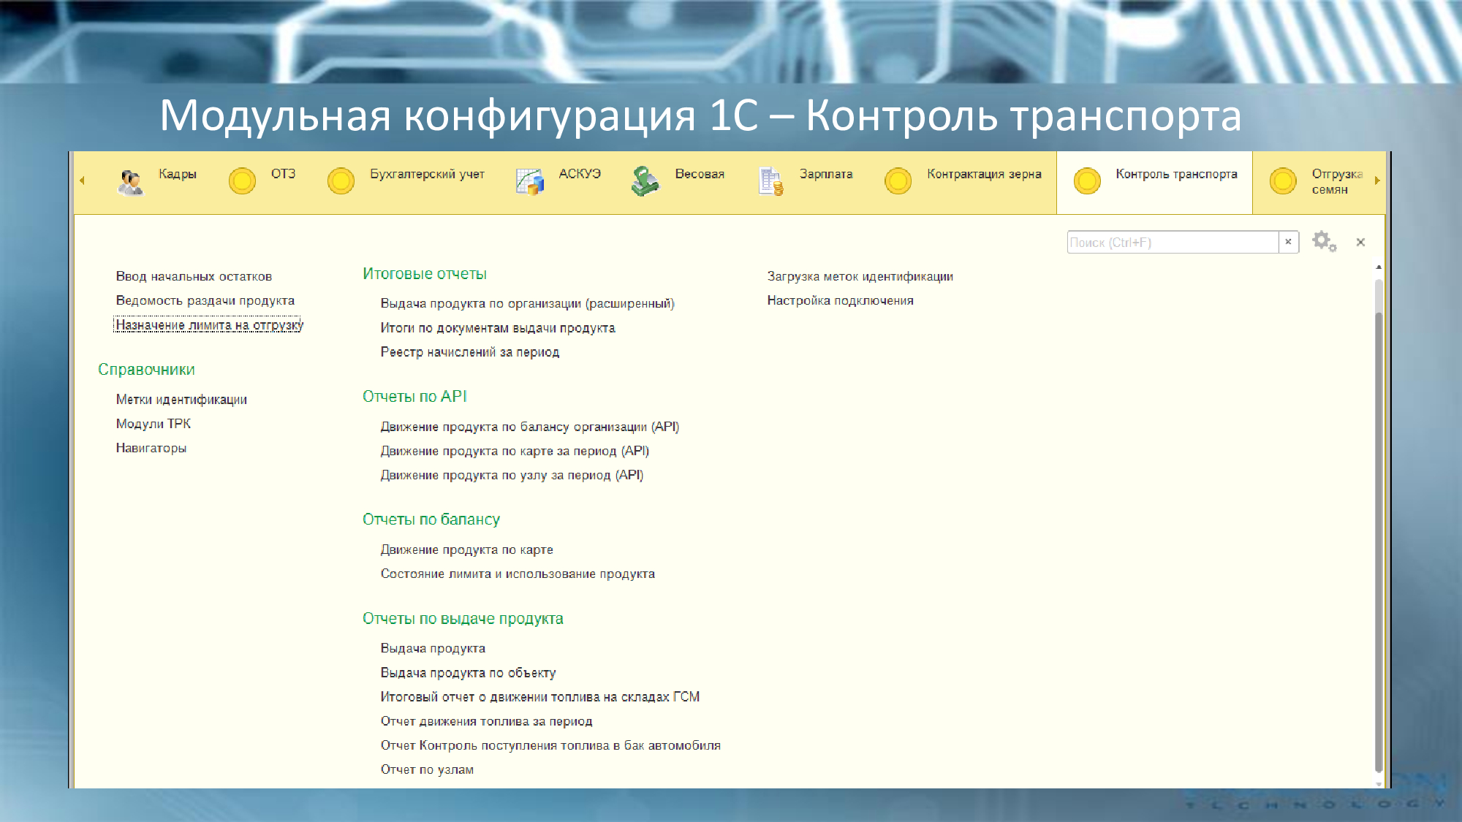Click the Отгрузка семян circle icon
The height and width of the screenshot is (822, 1462).
coord(1283,180)
